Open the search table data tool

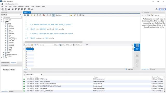tap(29, 9)
